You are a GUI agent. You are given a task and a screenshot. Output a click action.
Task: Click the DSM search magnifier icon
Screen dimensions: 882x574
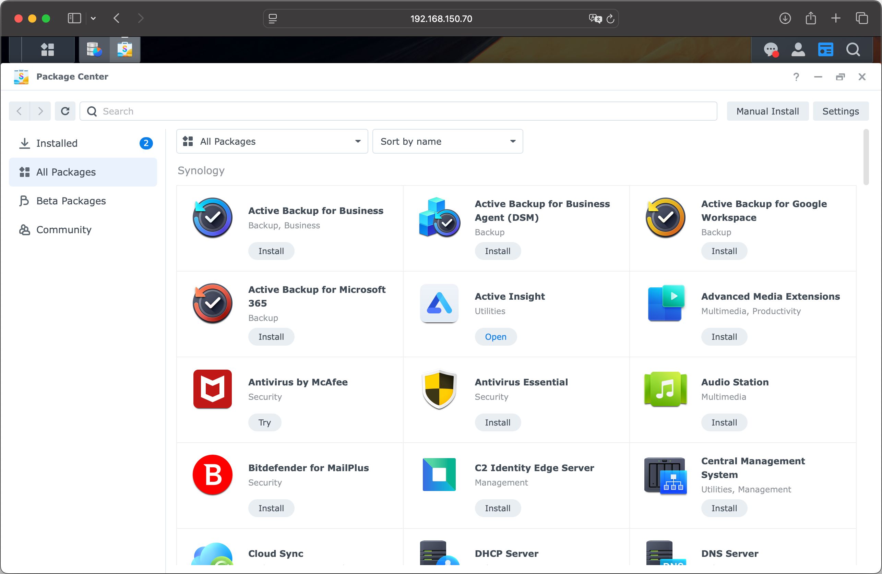[853, 49]
